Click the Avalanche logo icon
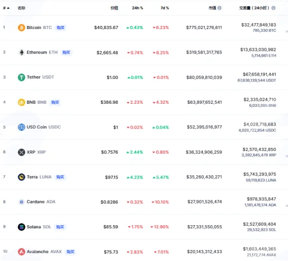The image size is (288, 261). click(x=21, y=252)
